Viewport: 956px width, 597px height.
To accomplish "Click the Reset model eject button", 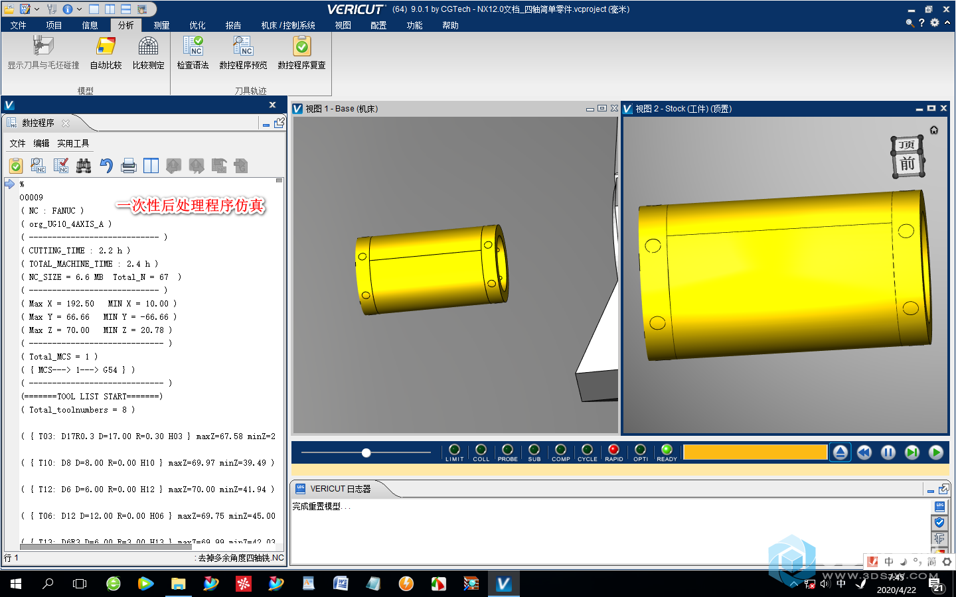I will pyautogui.click(x=840, y=452).
